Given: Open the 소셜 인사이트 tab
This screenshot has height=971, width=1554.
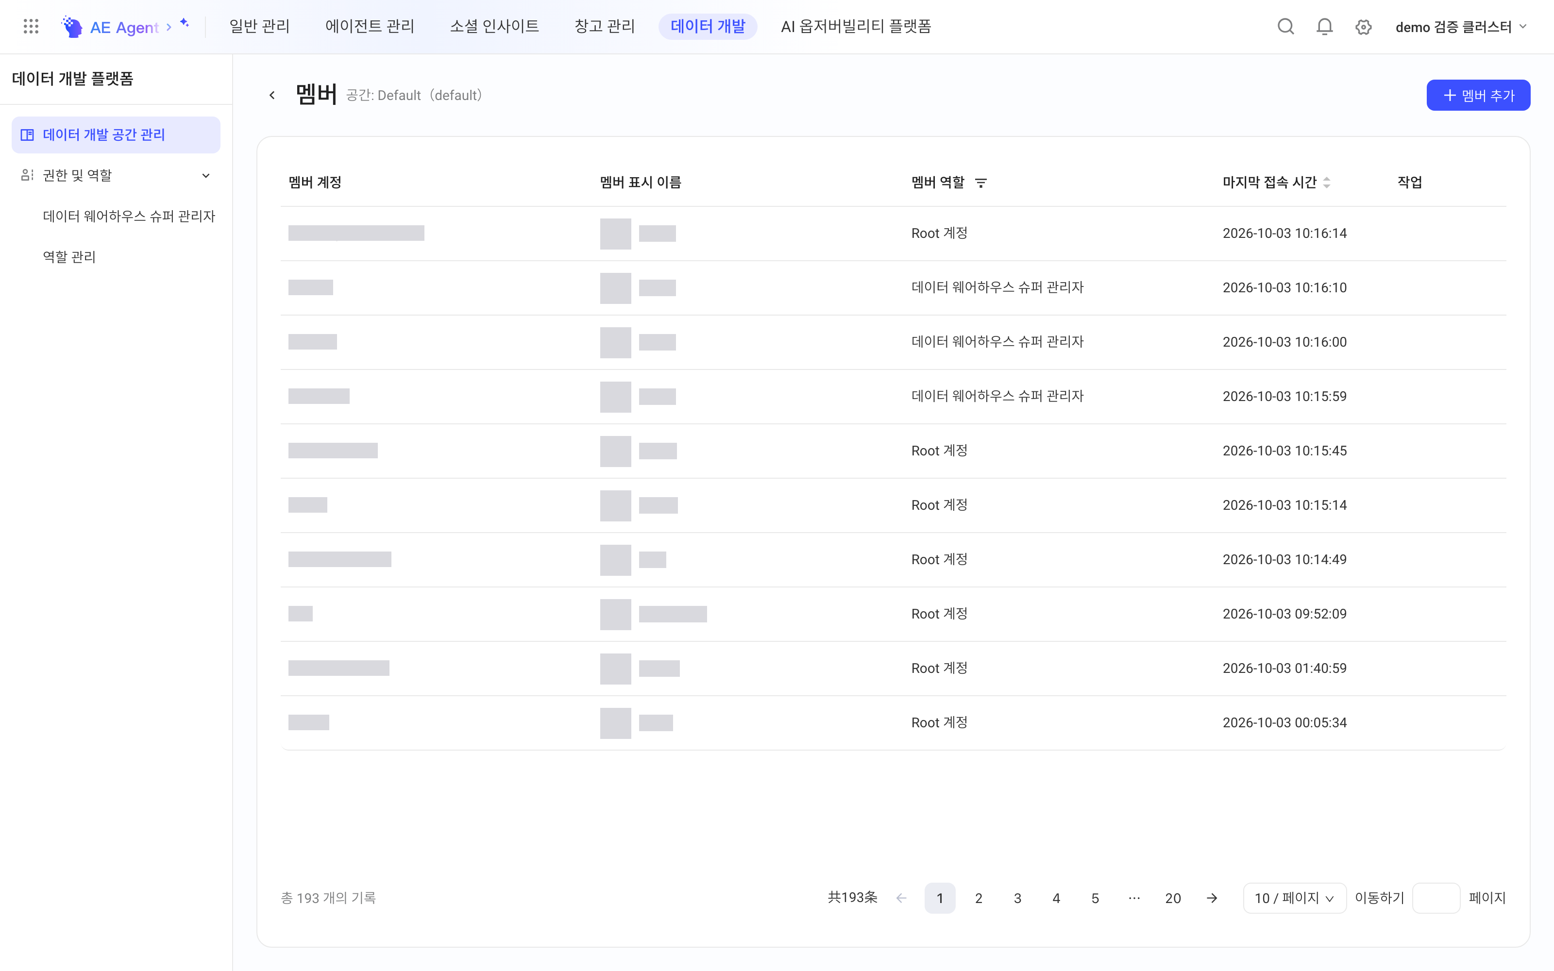Looking at the screenshot, I should point(494,26).
